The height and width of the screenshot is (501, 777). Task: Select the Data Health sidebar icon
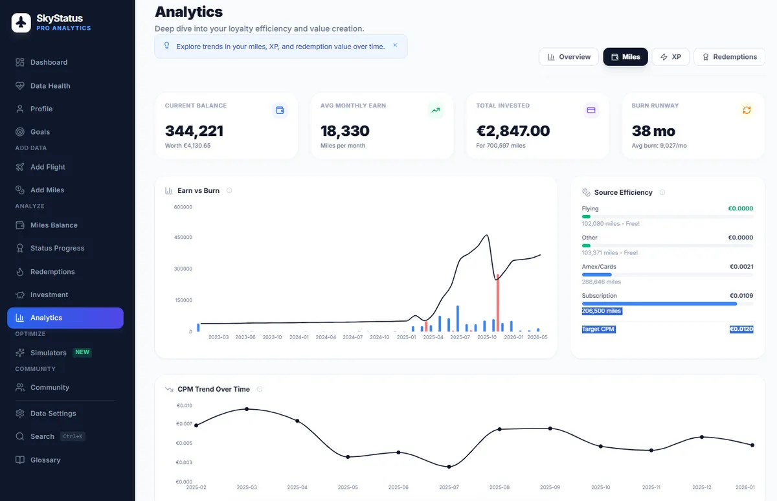(19, 85)
